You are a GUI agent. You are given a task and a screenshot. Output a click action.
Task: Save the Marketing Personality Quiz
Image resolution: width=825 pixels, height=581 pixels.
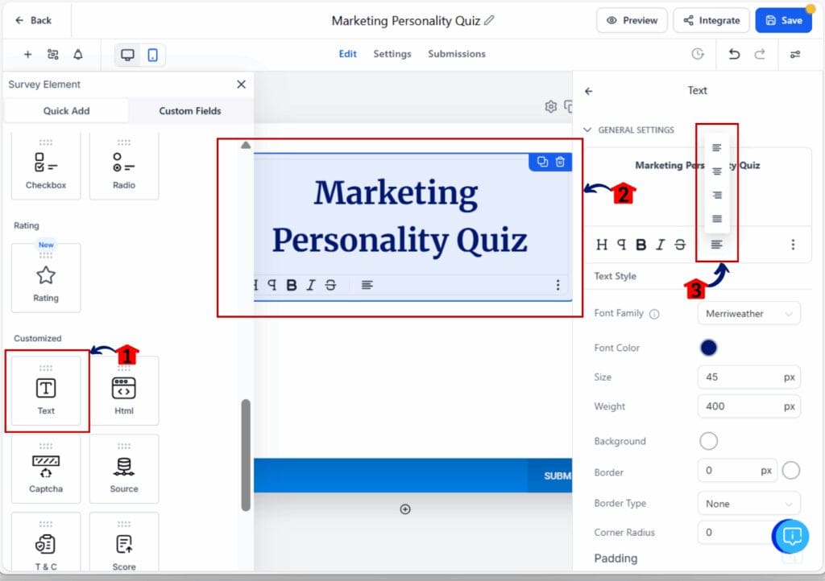pos(783,20)
